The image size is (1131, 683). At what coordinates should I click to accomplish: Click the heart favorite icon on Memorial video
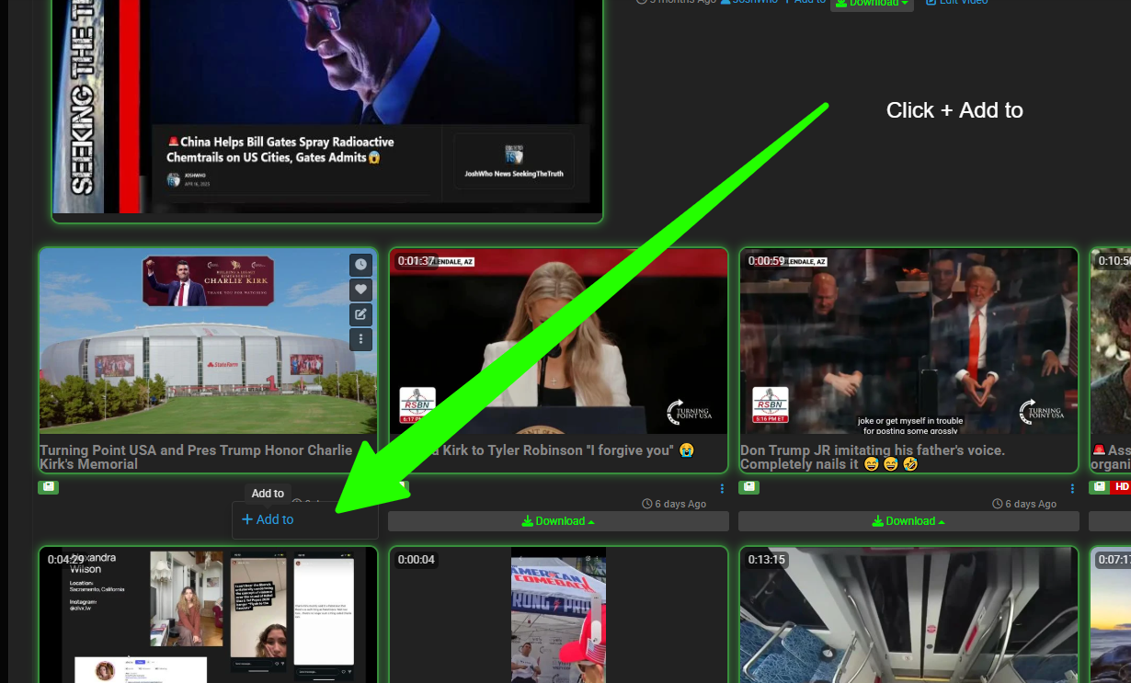(x=360, y=290)
